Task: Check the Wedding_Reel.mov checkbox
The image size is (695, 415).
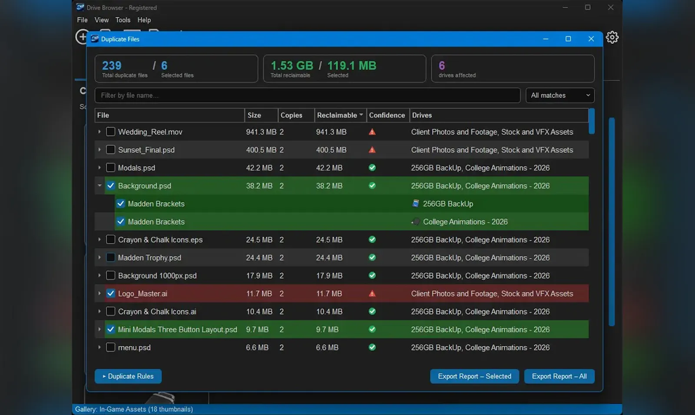Action: coord(111,132)
